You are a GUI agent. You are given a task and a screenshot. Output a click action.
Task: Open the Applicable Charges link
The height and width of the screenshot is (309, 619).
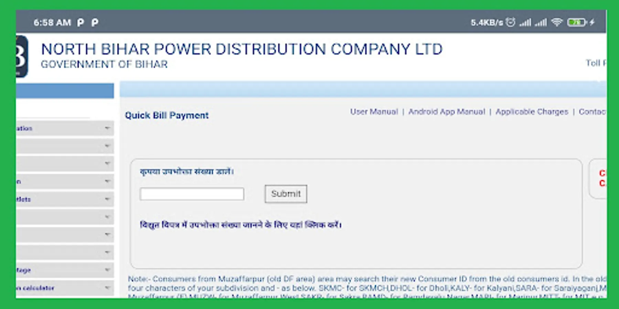[532, 112]
